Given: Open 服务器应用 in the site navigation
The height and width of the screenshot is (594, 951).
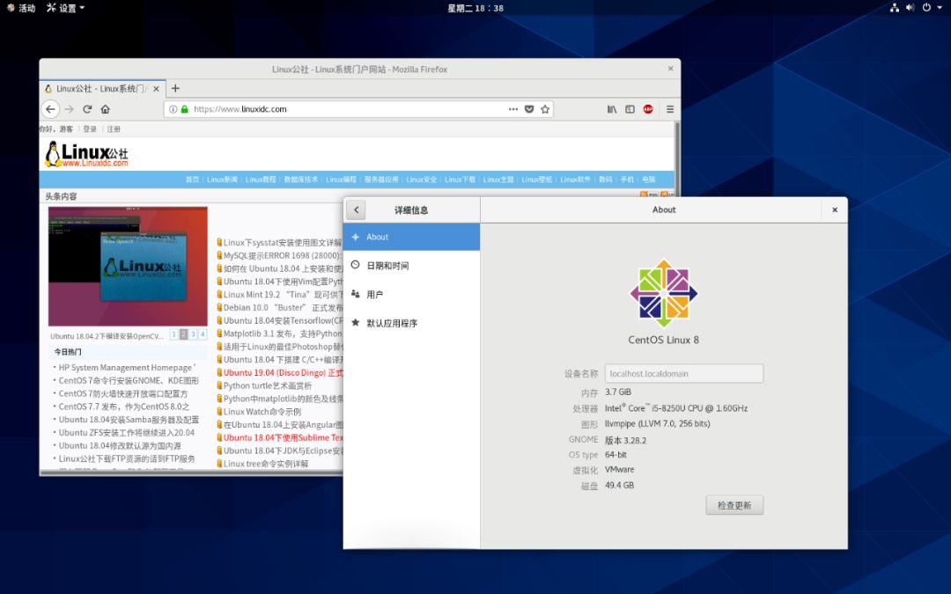Looking at the screenshot, I should (x=381, y=180).
